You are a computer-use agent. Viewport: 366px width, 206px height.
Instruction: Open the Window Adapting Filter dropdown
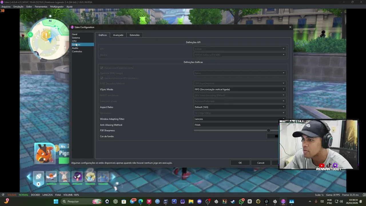(240, 119)
